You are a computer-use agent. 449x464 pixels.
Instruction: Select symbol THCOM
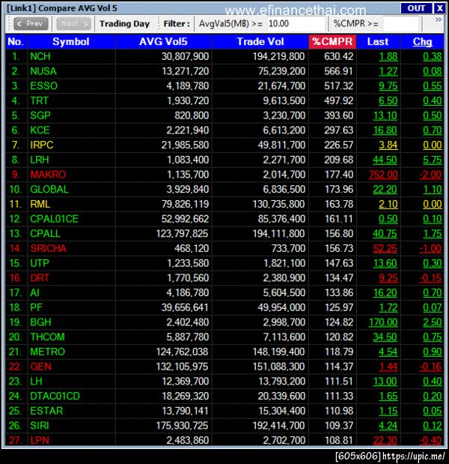47,337
